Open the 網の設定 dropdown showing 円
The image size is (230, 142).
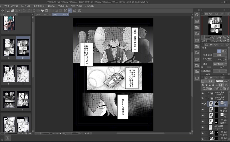point(220,71)
